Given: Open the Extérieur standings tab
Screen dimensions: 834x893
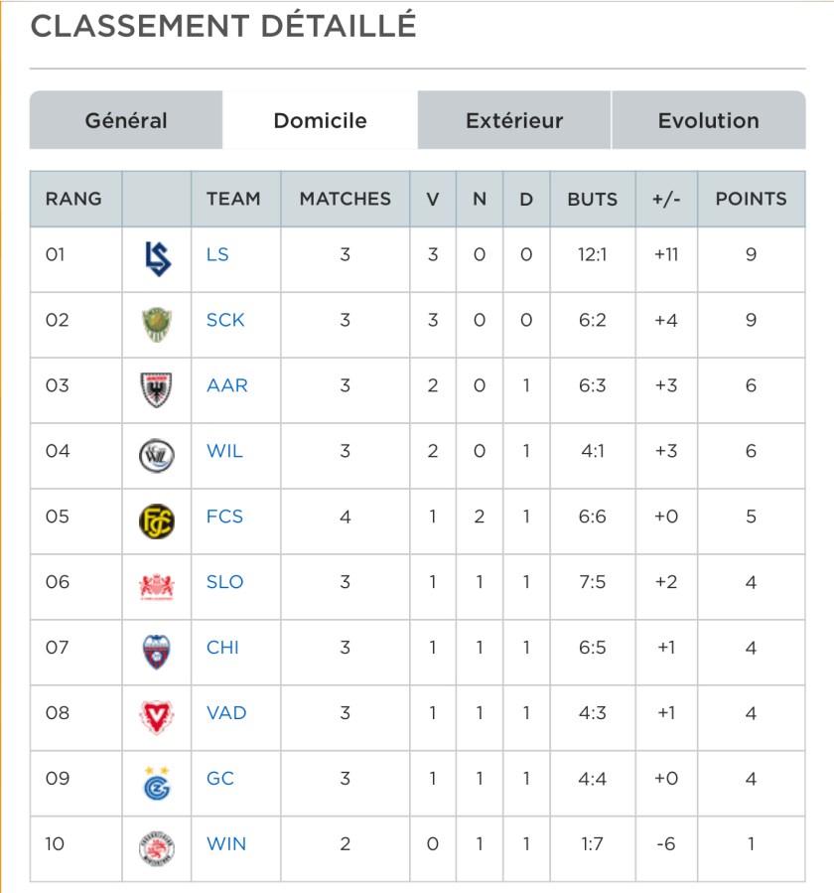Looking at the screenshot, I should (514, 120).
